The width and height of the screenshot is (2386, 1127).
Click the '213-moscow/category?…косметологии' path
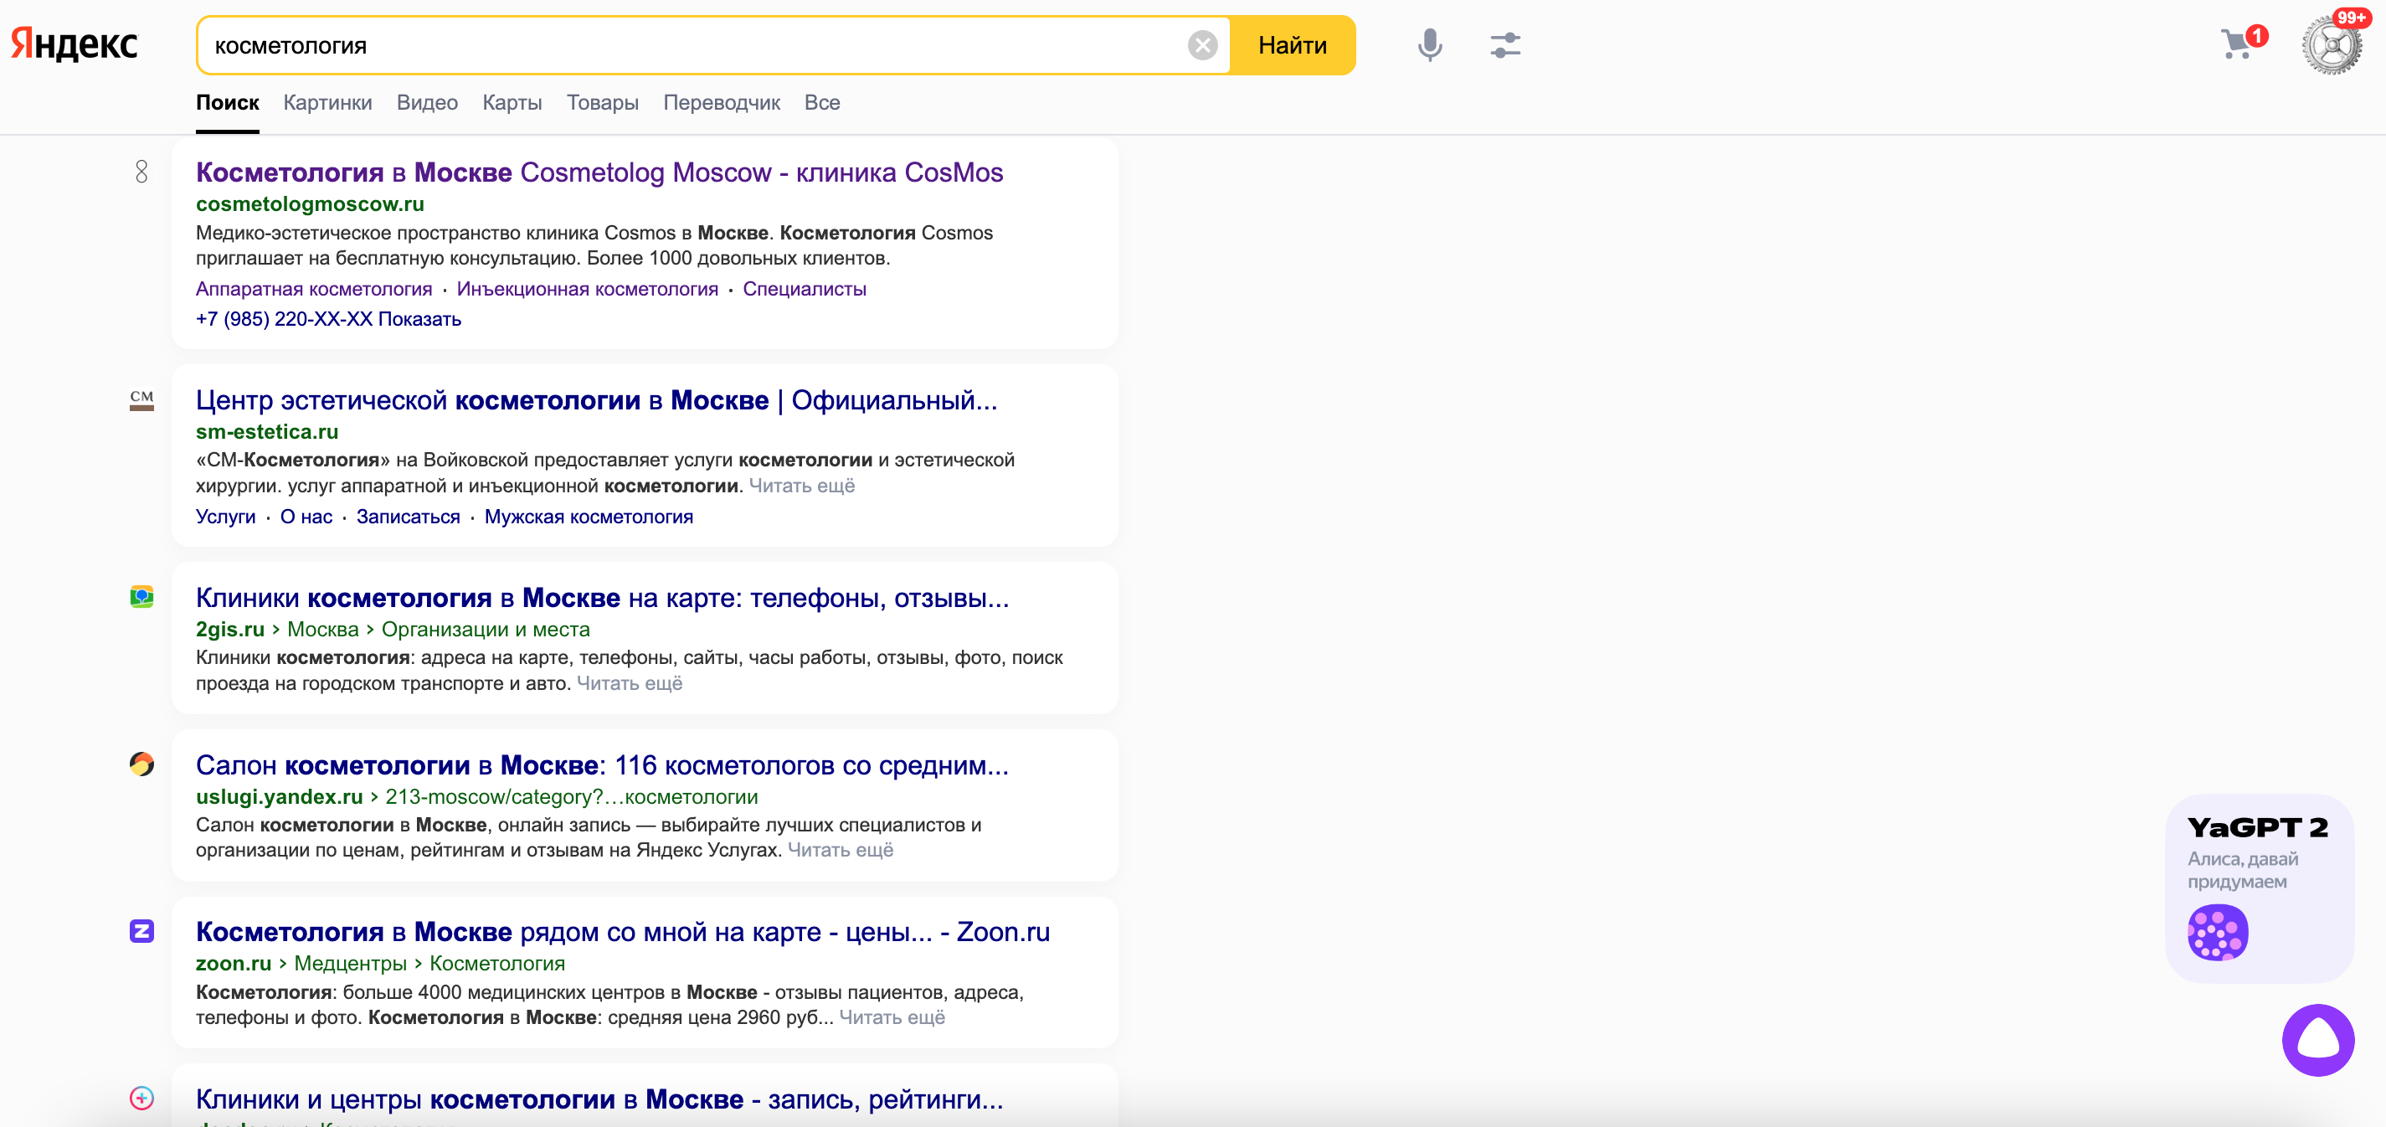[572, 797]
